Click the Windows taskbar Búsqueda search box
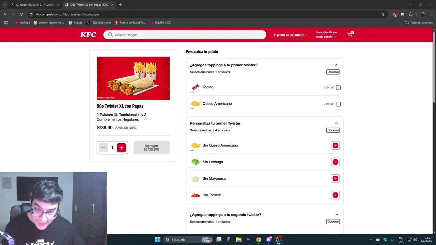The image size is (436, 245). pos(188,240)
